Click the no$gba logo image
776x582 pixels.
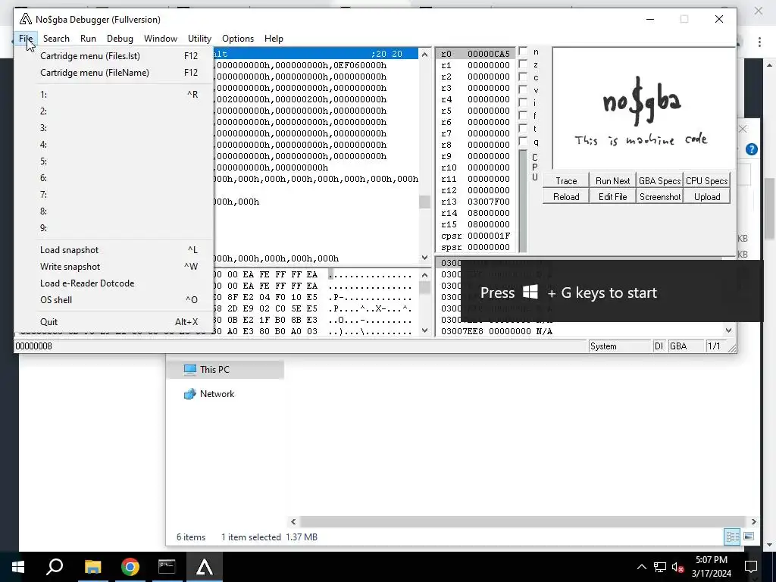pos(643,109)
